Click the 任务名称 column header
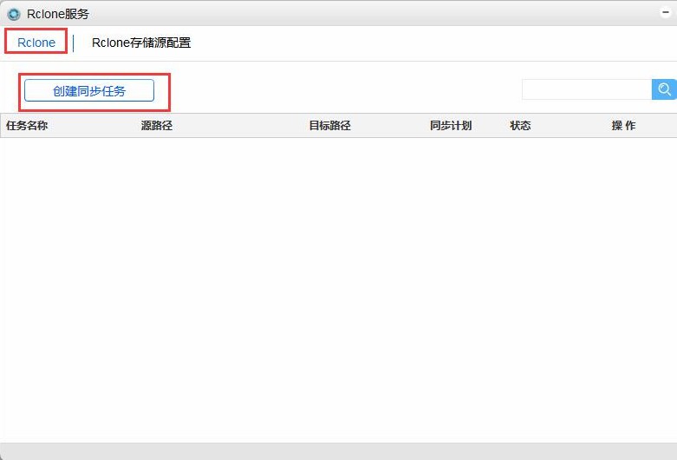677x460 pixels. [27, 126]
